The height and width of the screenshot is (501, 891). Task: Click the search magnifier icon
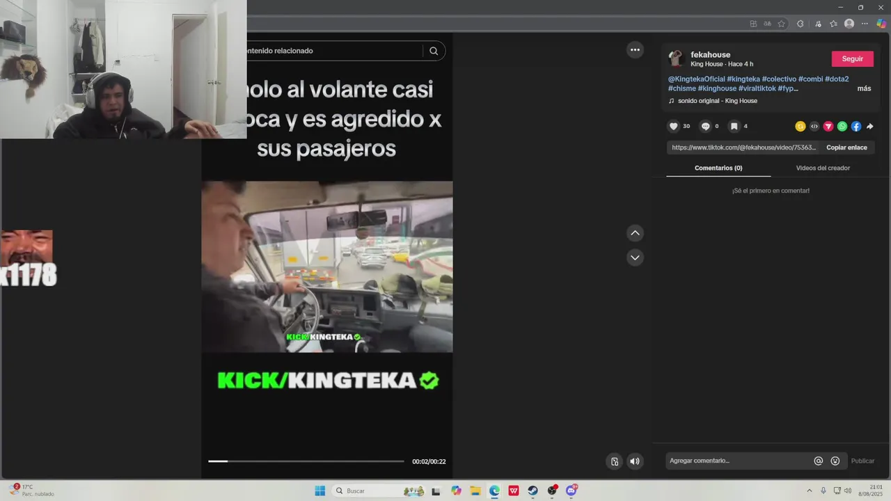pyautogui.click(x=434, y=51)
